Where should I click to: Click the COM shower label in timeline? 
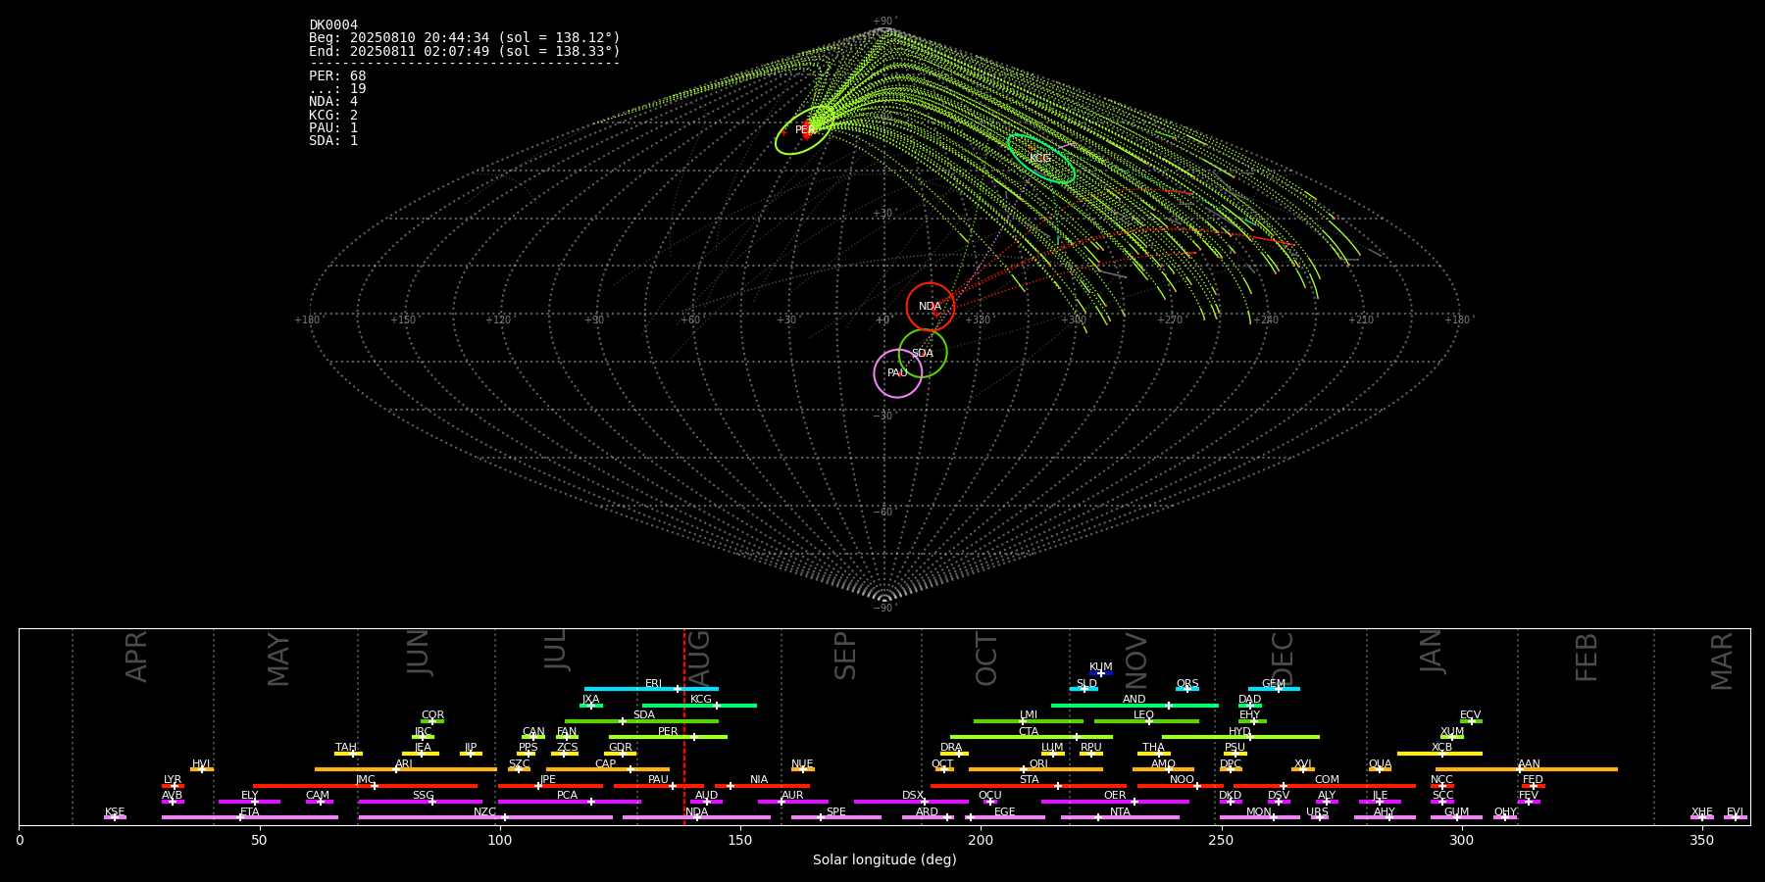click(x=1327, y=780)
